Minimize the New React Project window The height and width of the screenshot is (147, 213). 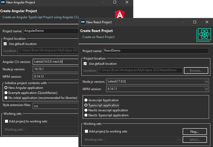183,22
